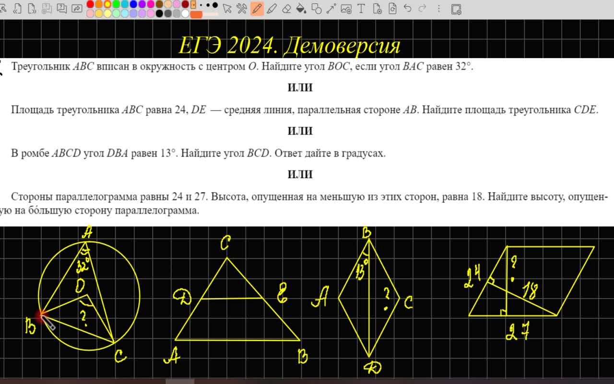The width and height of the screenshot is (614, 384).
Task: Click the handwritten '27' under the parallelogram
Action: tap(517, 331)
